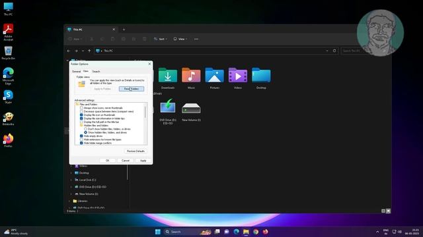This screenshot has width=423, height=237.
Task: Open the Sort dropdown in toolbar
Action: point(161,39)
